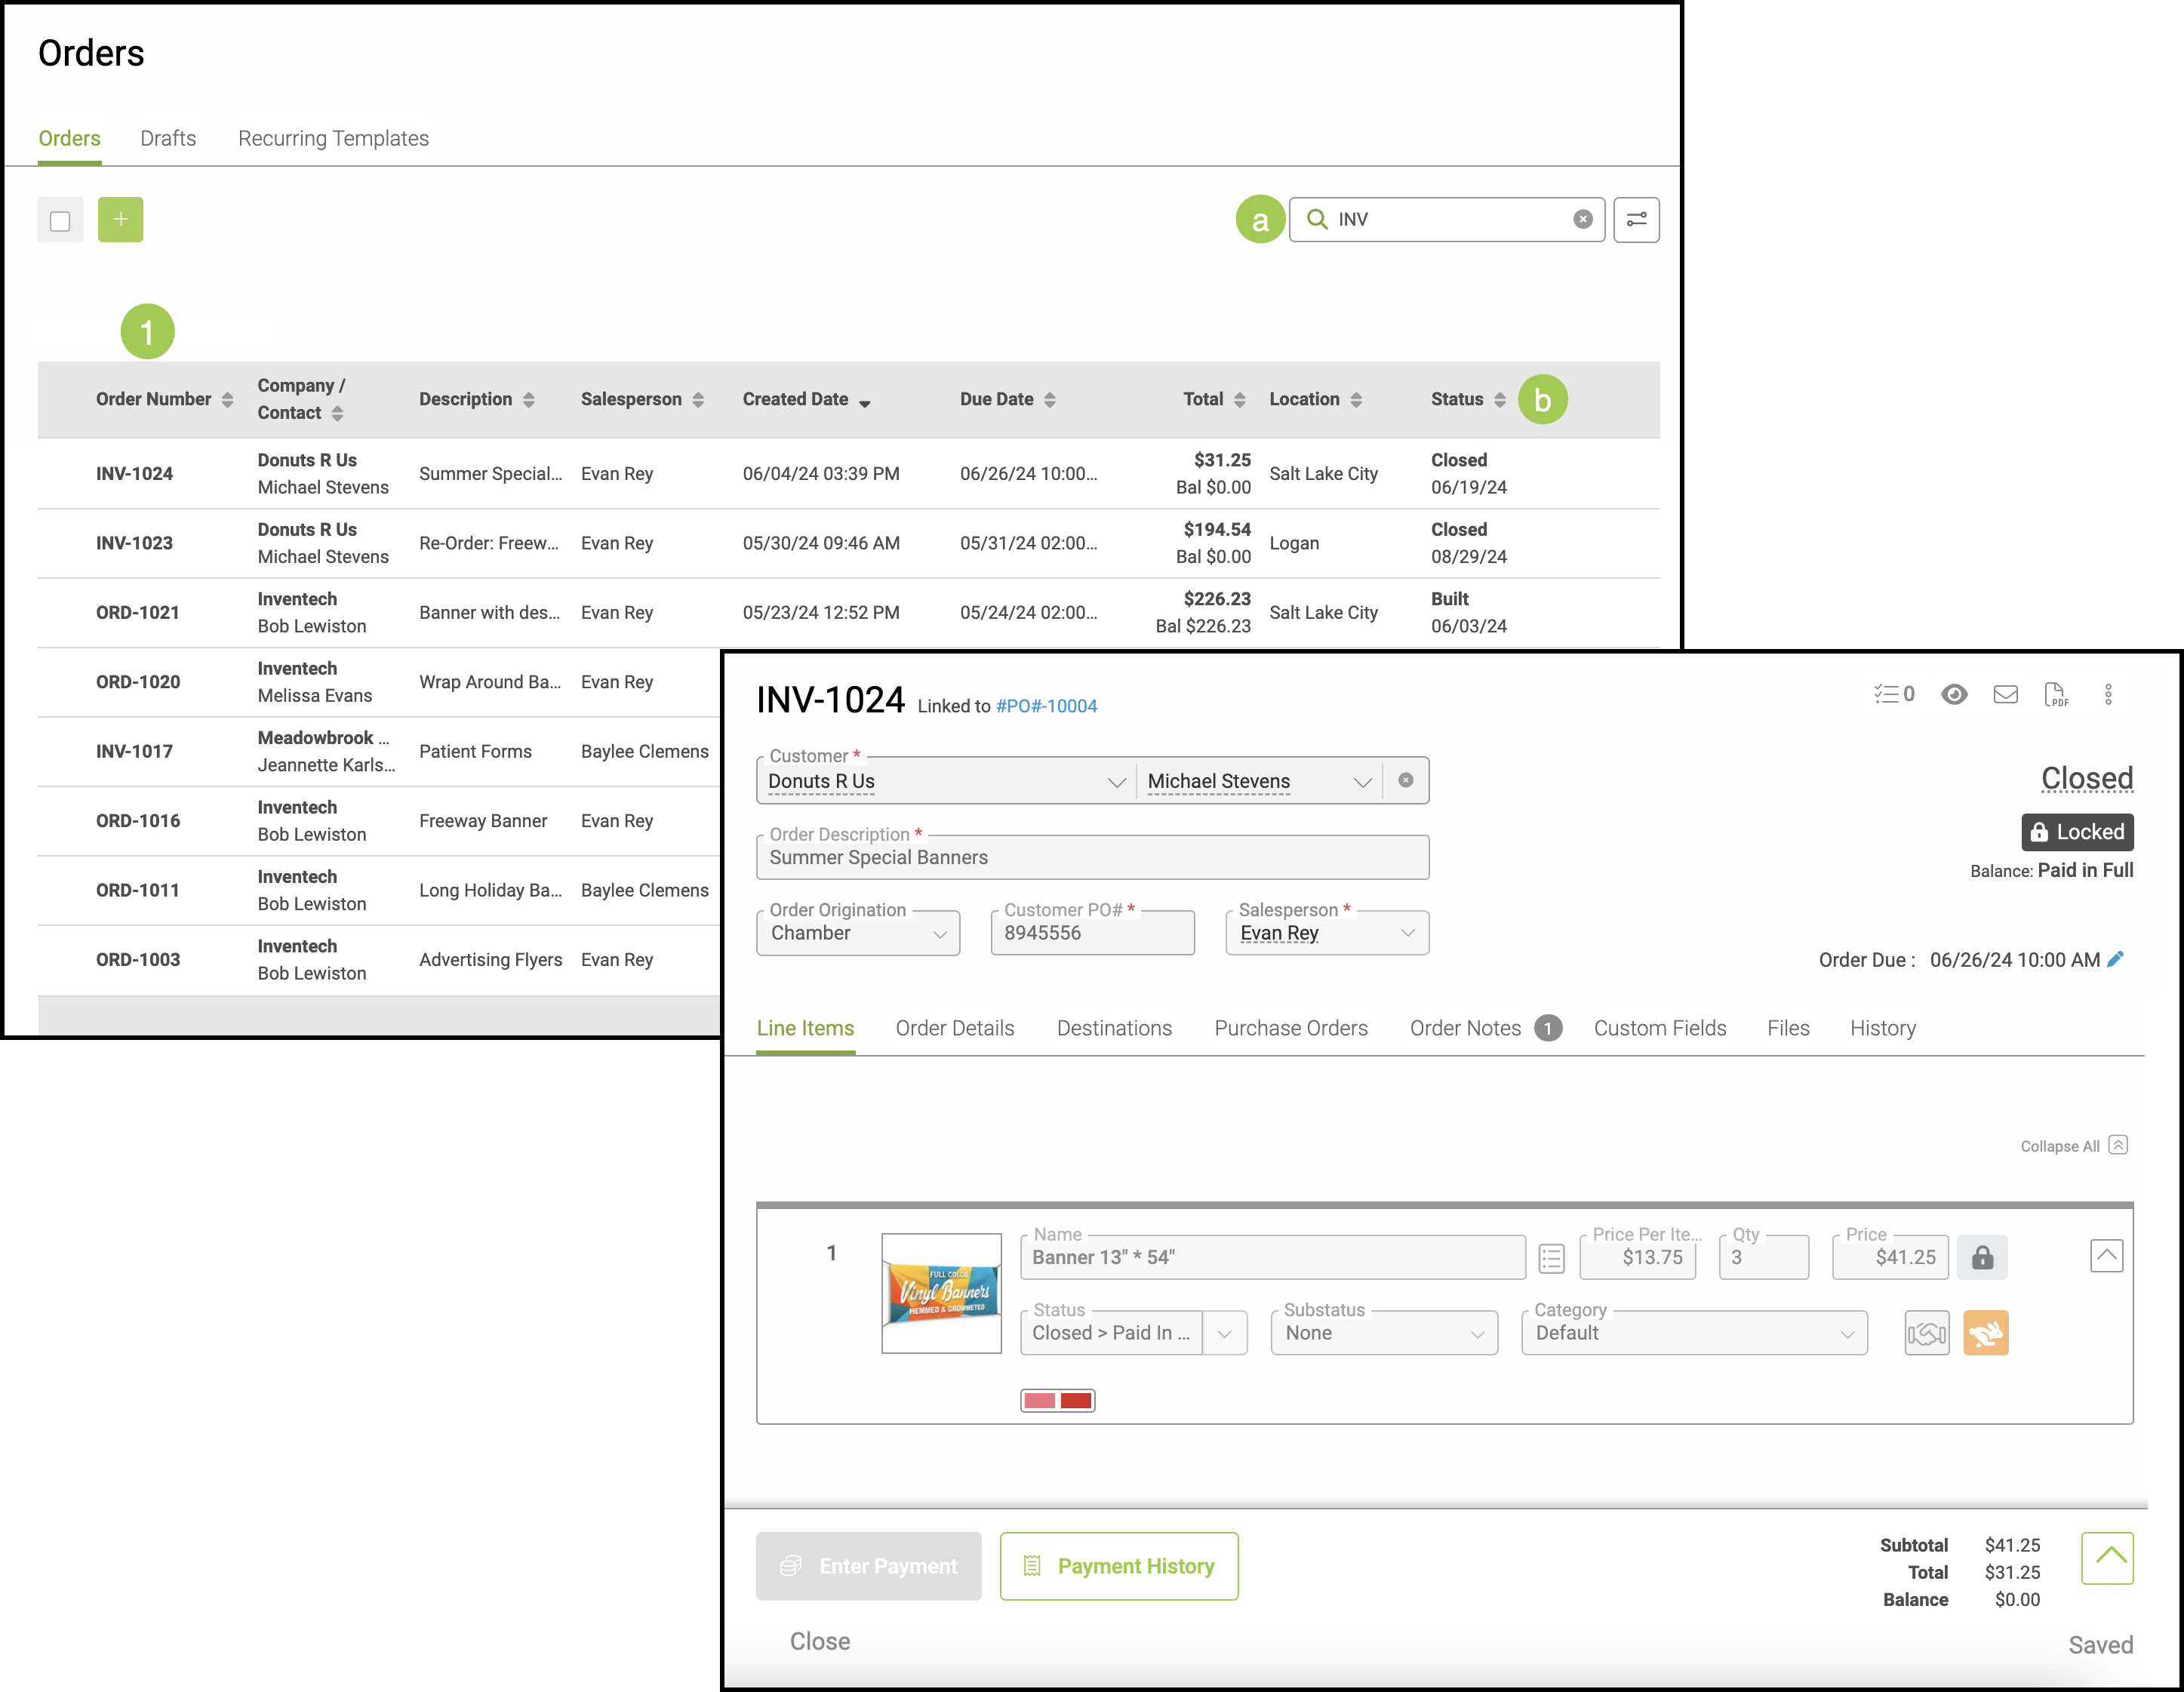The width and height of the screenshot is (2184, 1692).
Task: Click the red color swatch under the line item
Action: (x=1075, y=1400)
